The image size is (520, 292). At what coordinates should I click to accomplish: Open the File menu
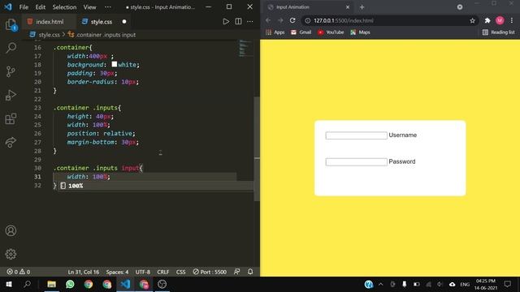click(24, 7)
